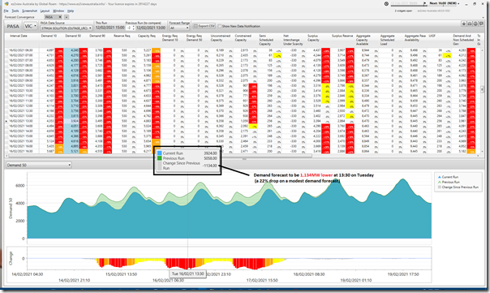Click the clock time-travel icon
The width and height of the screenshot is (490, 293).
[386, 4]
